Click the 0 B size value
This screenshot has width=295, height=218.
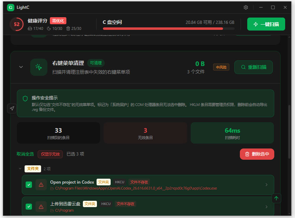coord(200,64)
